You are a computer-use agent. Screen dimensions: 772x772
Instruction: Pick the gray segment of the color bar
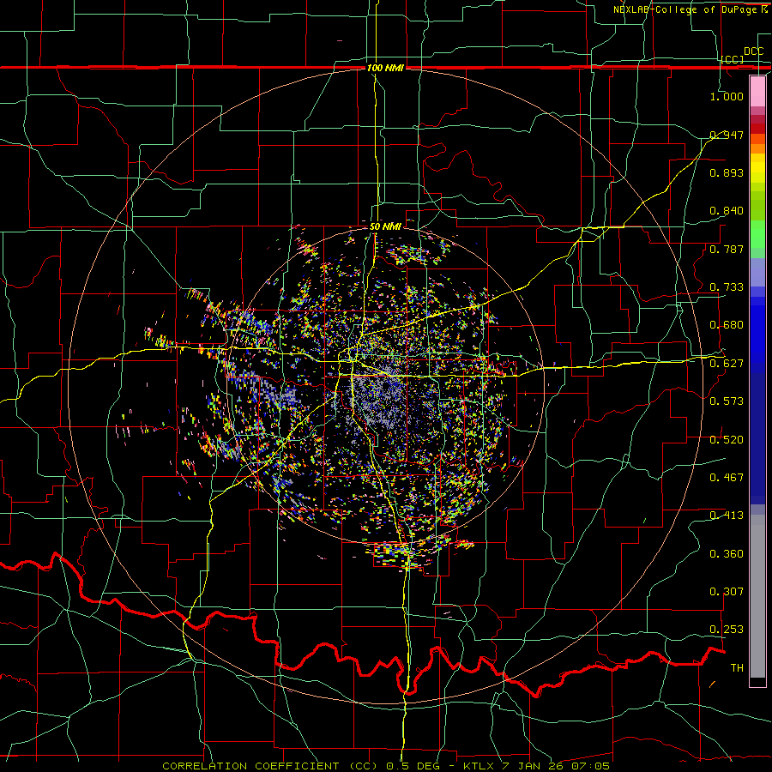[757, 596]
